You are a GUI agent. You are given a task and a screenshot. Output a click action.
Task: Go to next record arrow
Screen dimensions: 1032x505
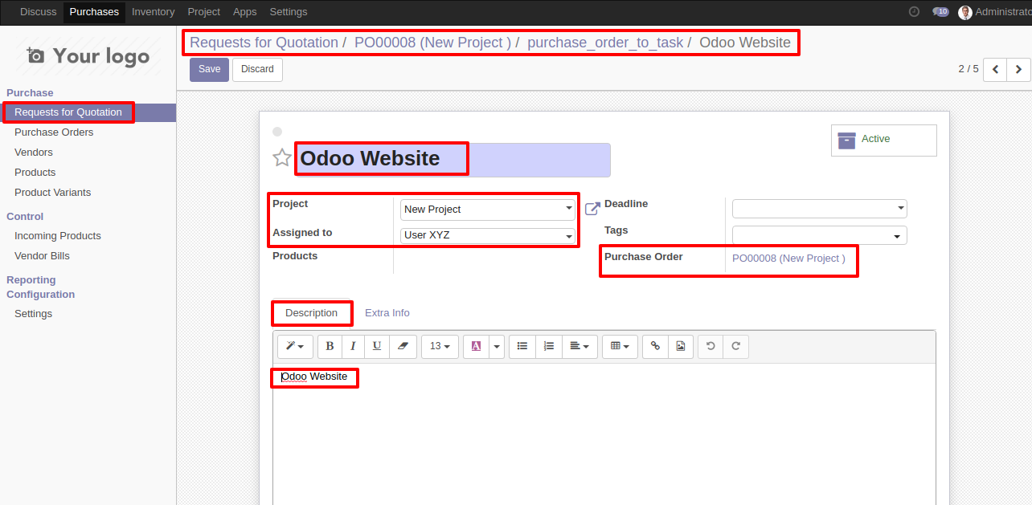[1018, 70]
